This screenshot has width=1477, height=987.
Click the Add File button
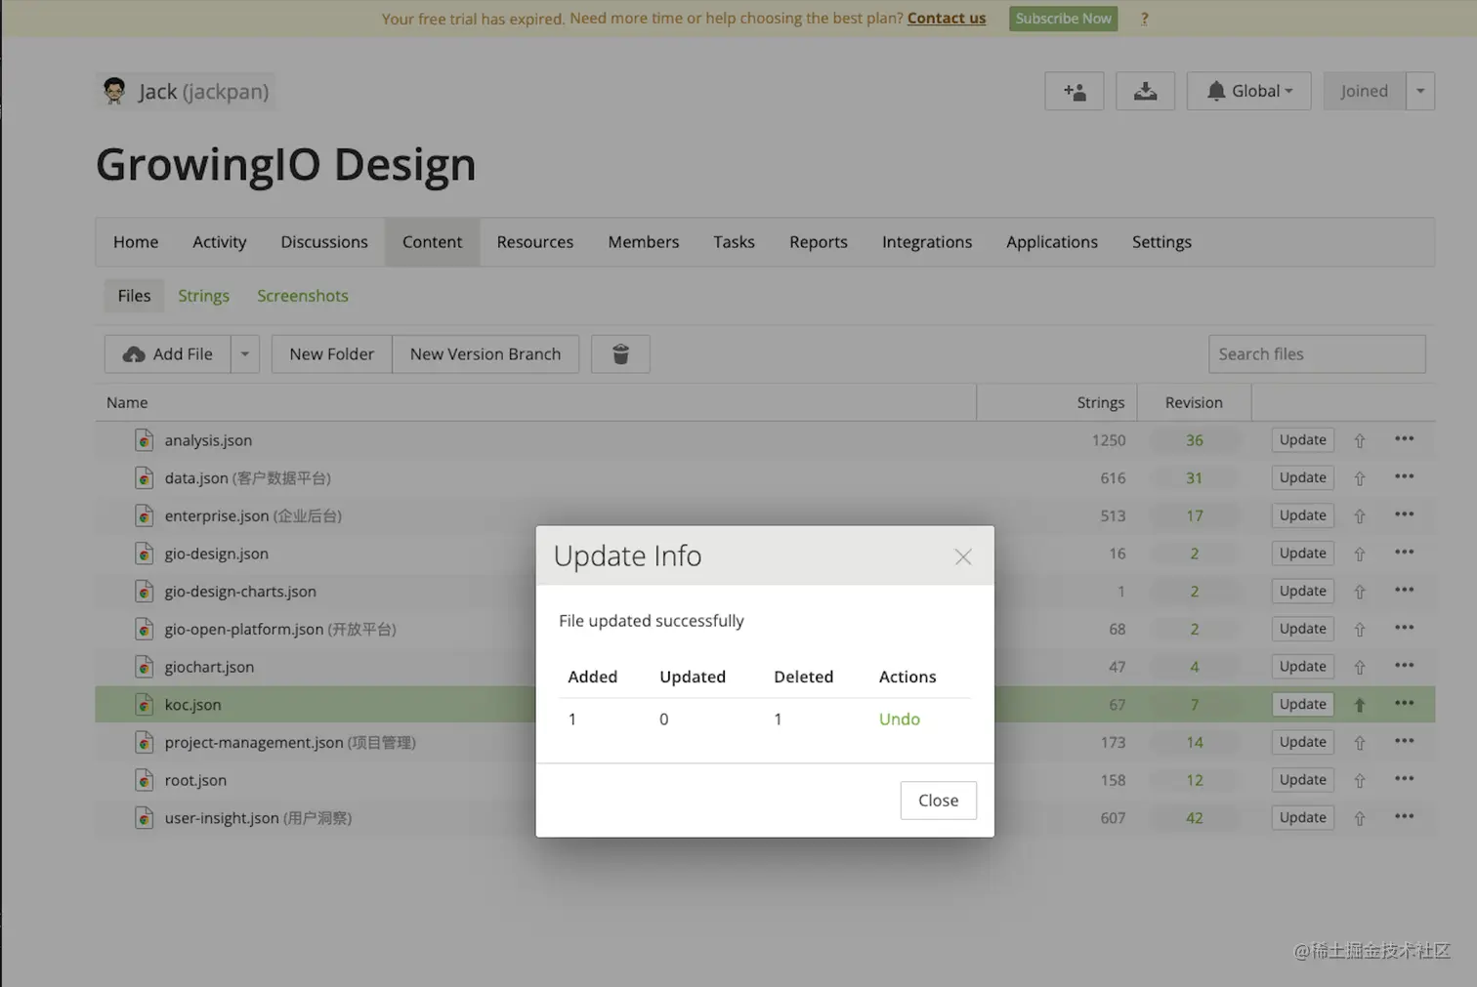click(x=167, y=353)
